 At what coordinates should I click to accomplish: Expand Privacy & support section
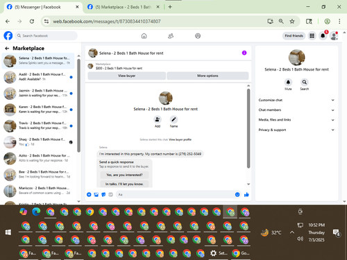pyautogui.click(x=296, y=130)
